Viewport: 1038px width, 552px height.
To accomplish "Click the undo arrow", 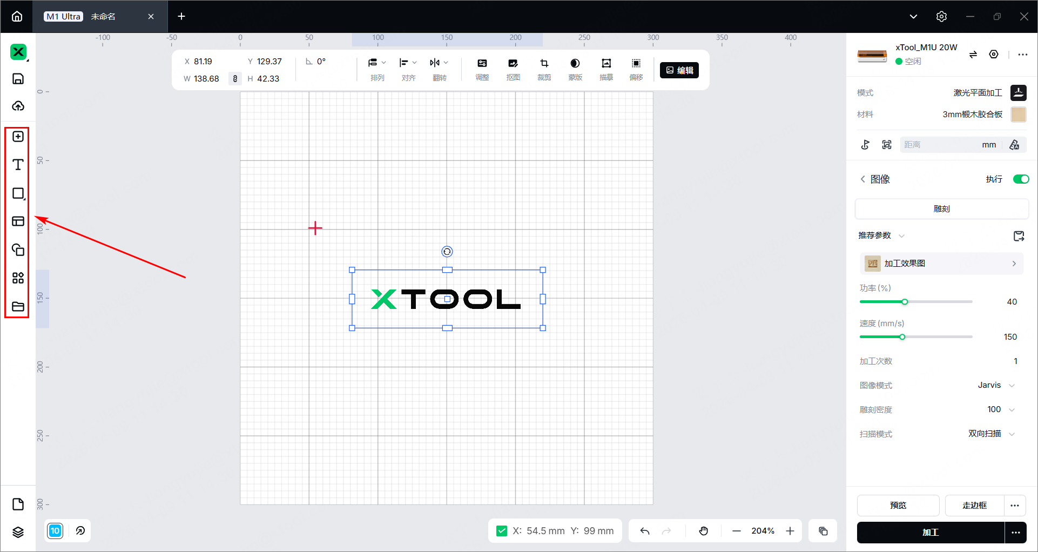I will coord(645,531).
